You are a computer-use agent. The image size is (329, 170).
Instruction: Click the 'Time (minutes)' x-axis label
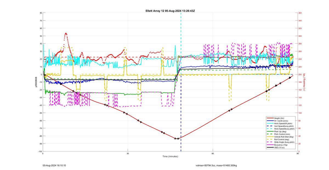coord(170,157)
